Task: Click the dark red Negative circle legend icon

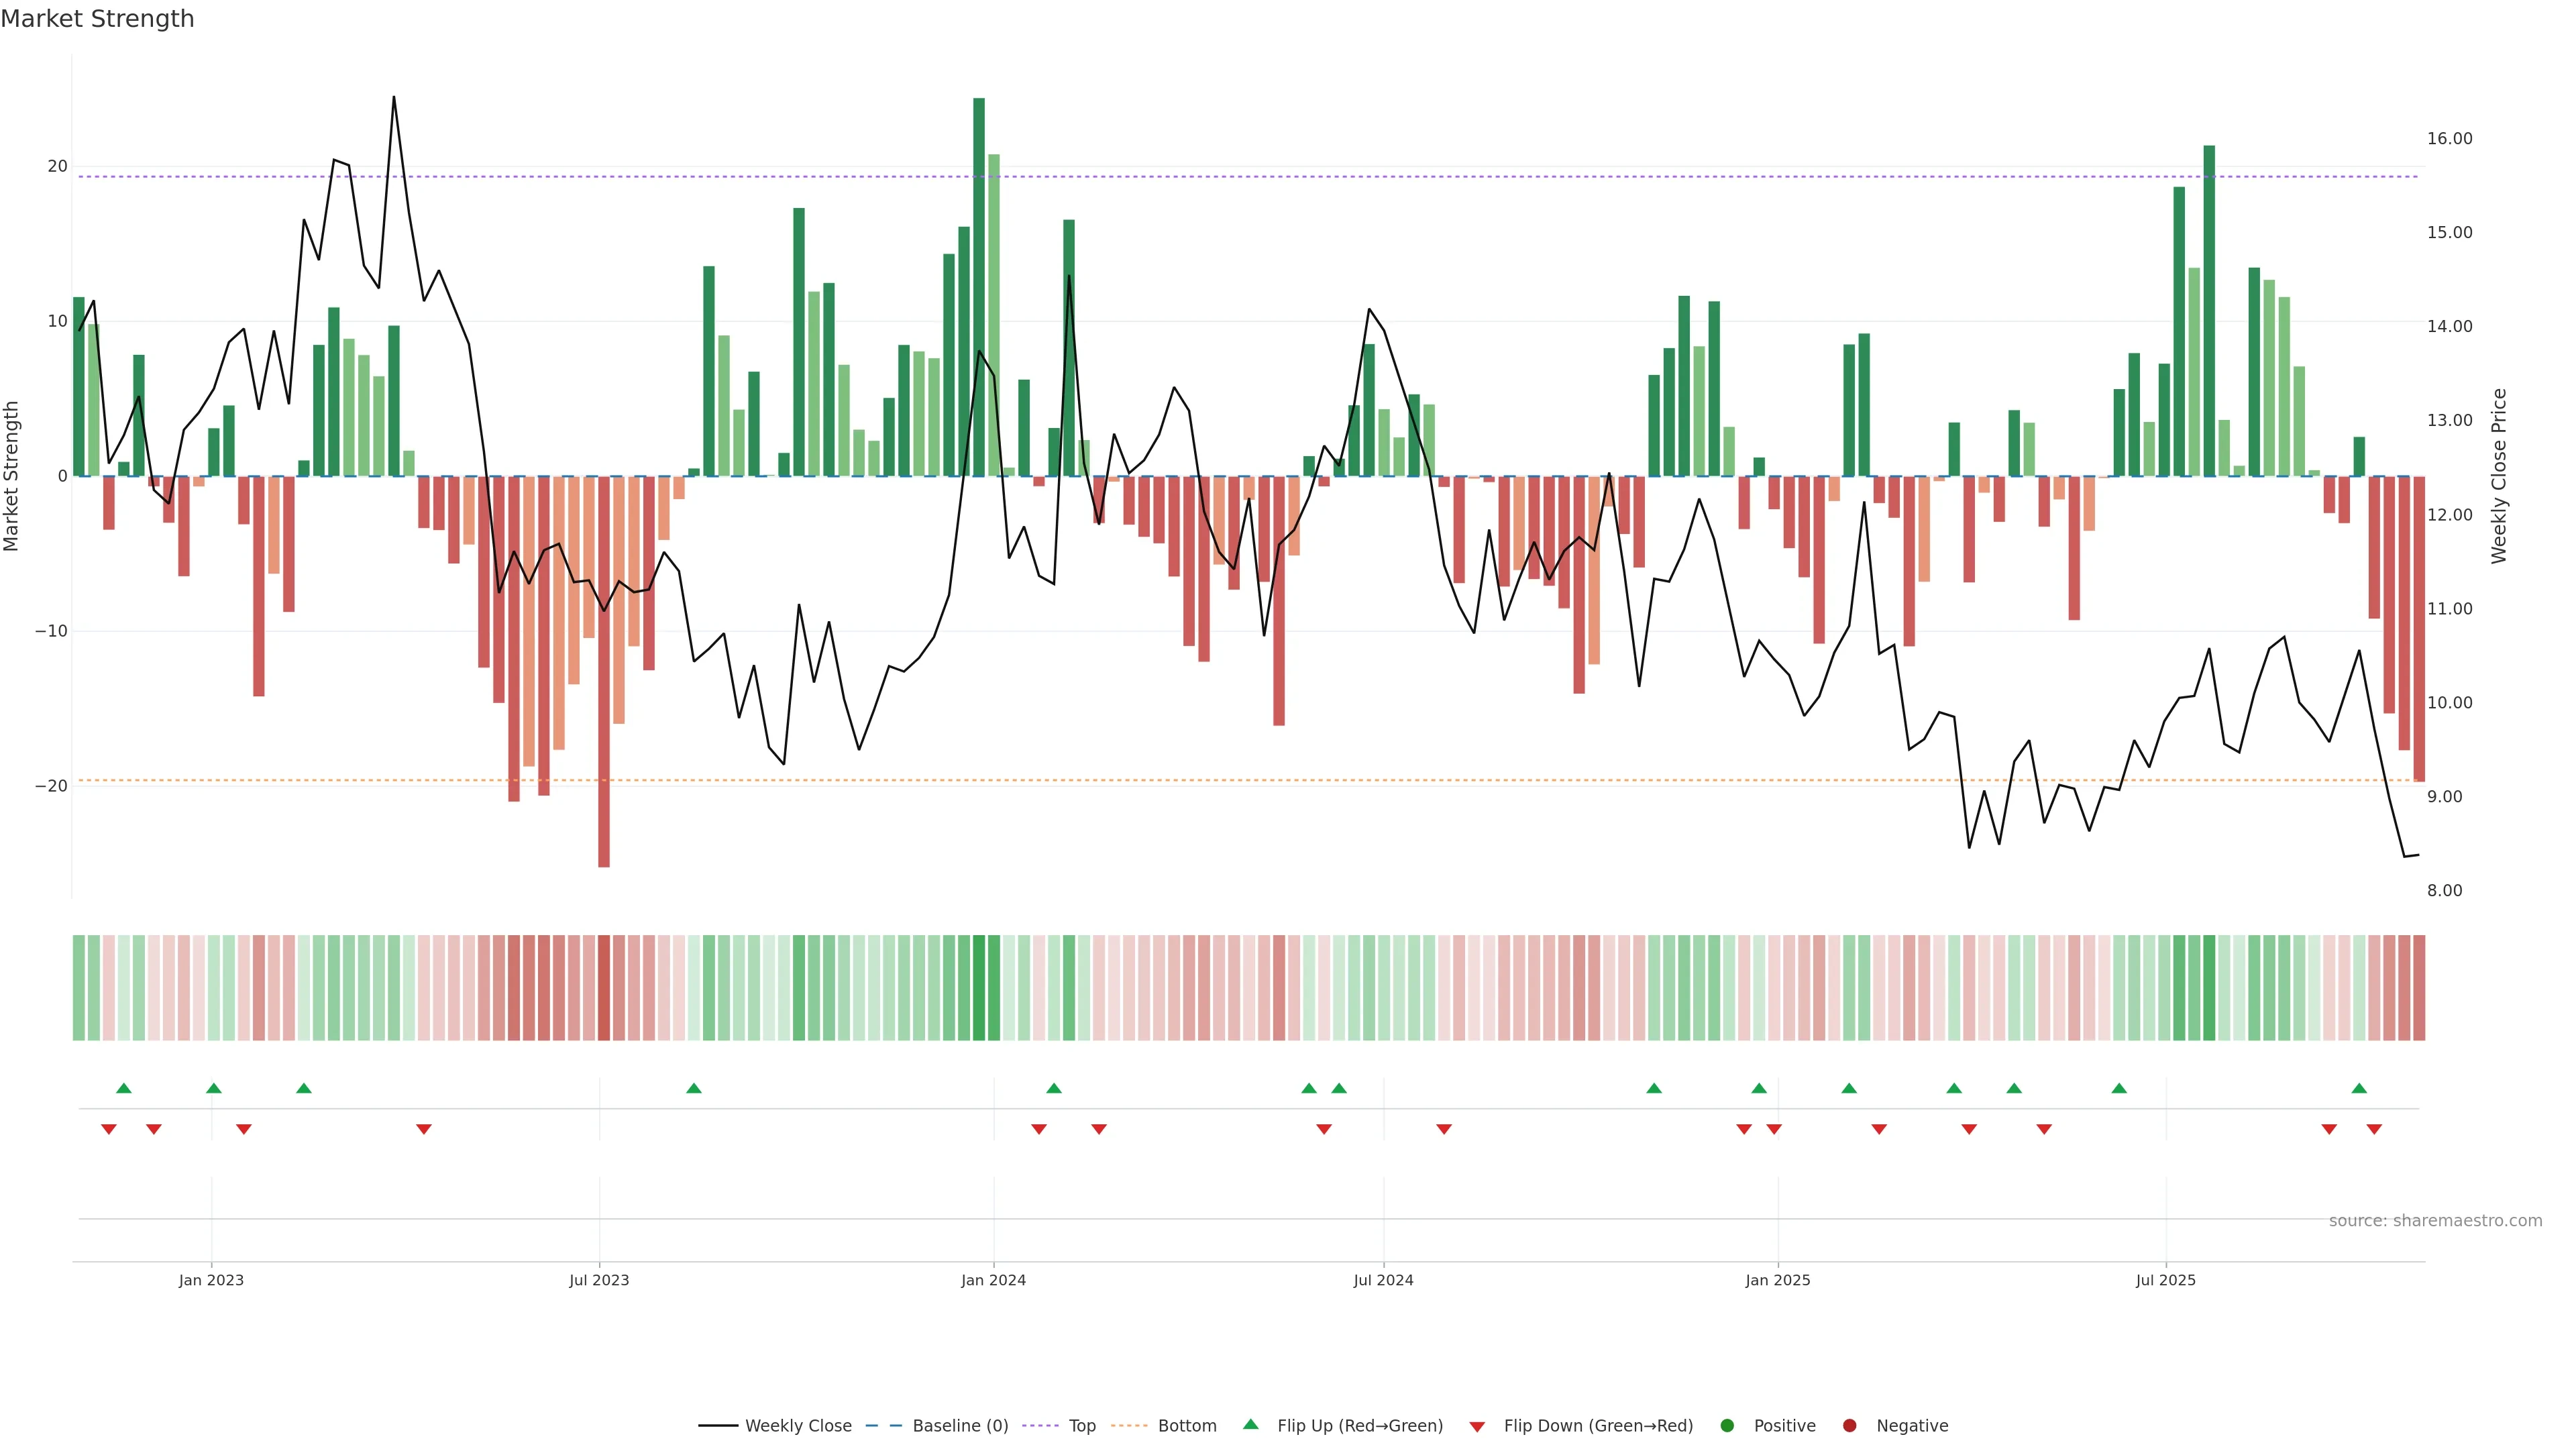Action: pyautogui.click(x=1849, y=1426)
